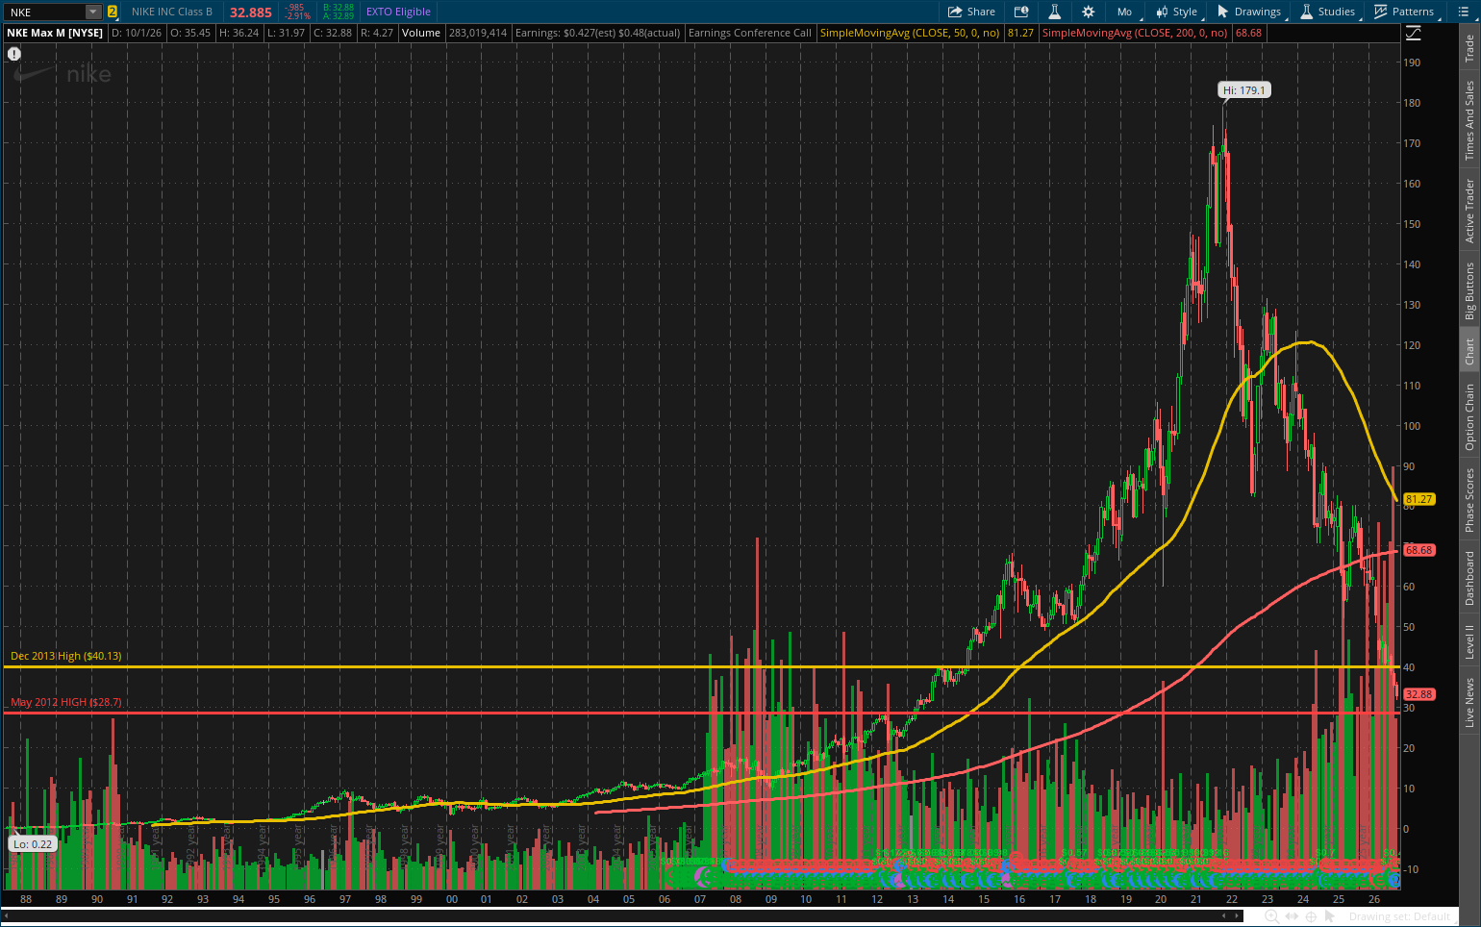Click the exclamation alert icon on chart
Viewport: 1481px width, 927px height.
14,54
